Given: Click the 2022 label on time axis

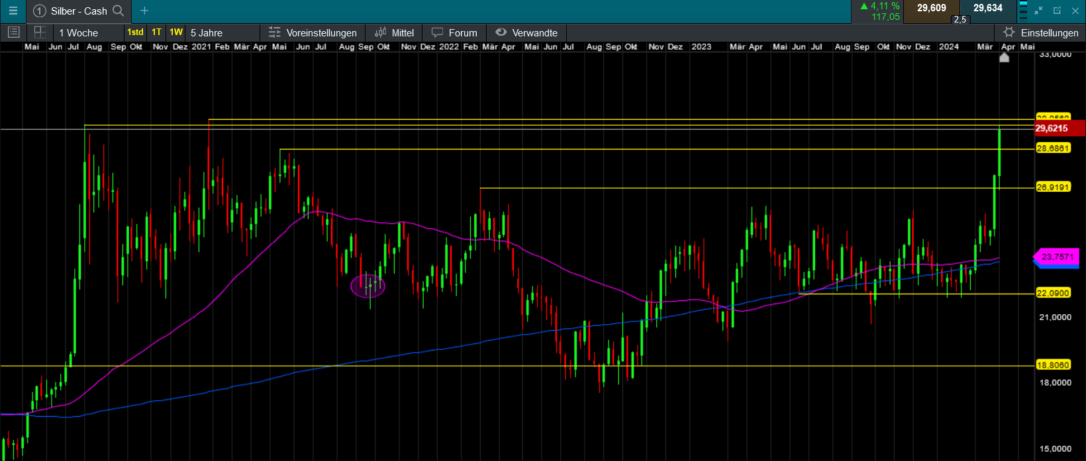Looking at the screenshot, I should (x=449, y=47).
